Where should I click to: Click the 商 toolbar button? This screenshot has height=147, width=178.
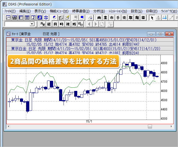pos(99,18)
